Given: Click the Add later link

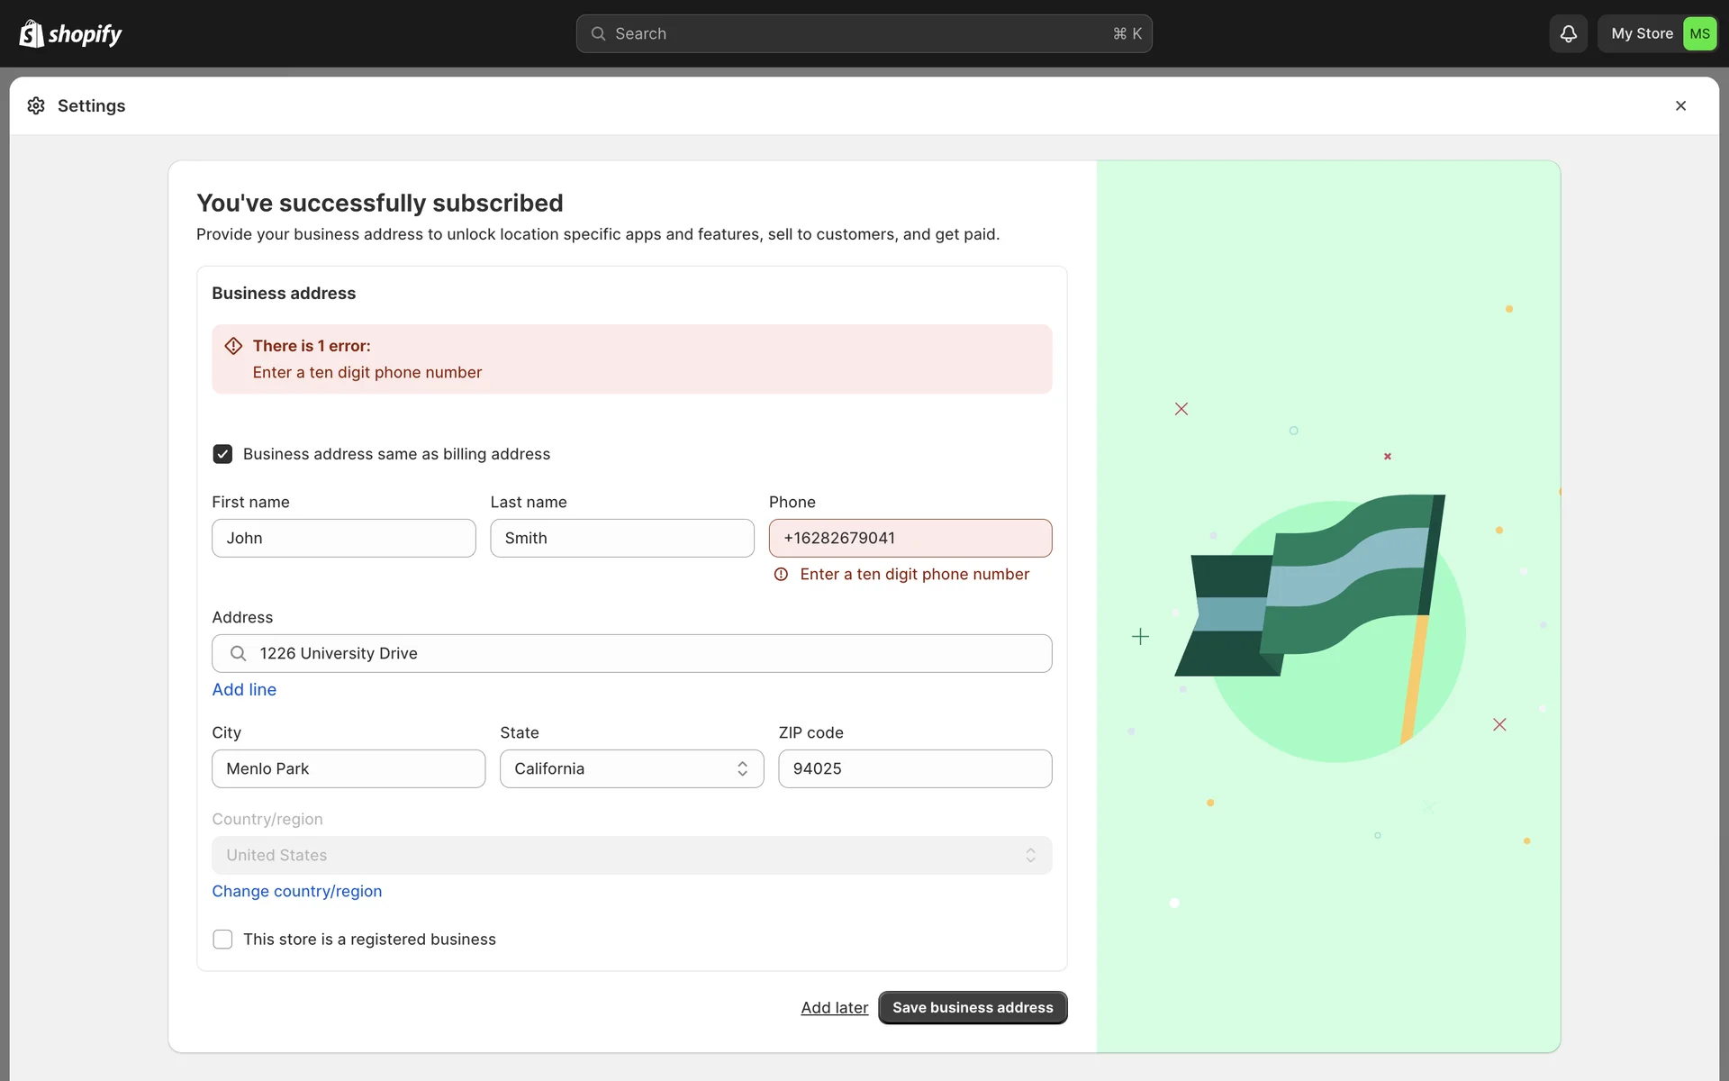Looking at the screenshot, I should point(834,1007).
